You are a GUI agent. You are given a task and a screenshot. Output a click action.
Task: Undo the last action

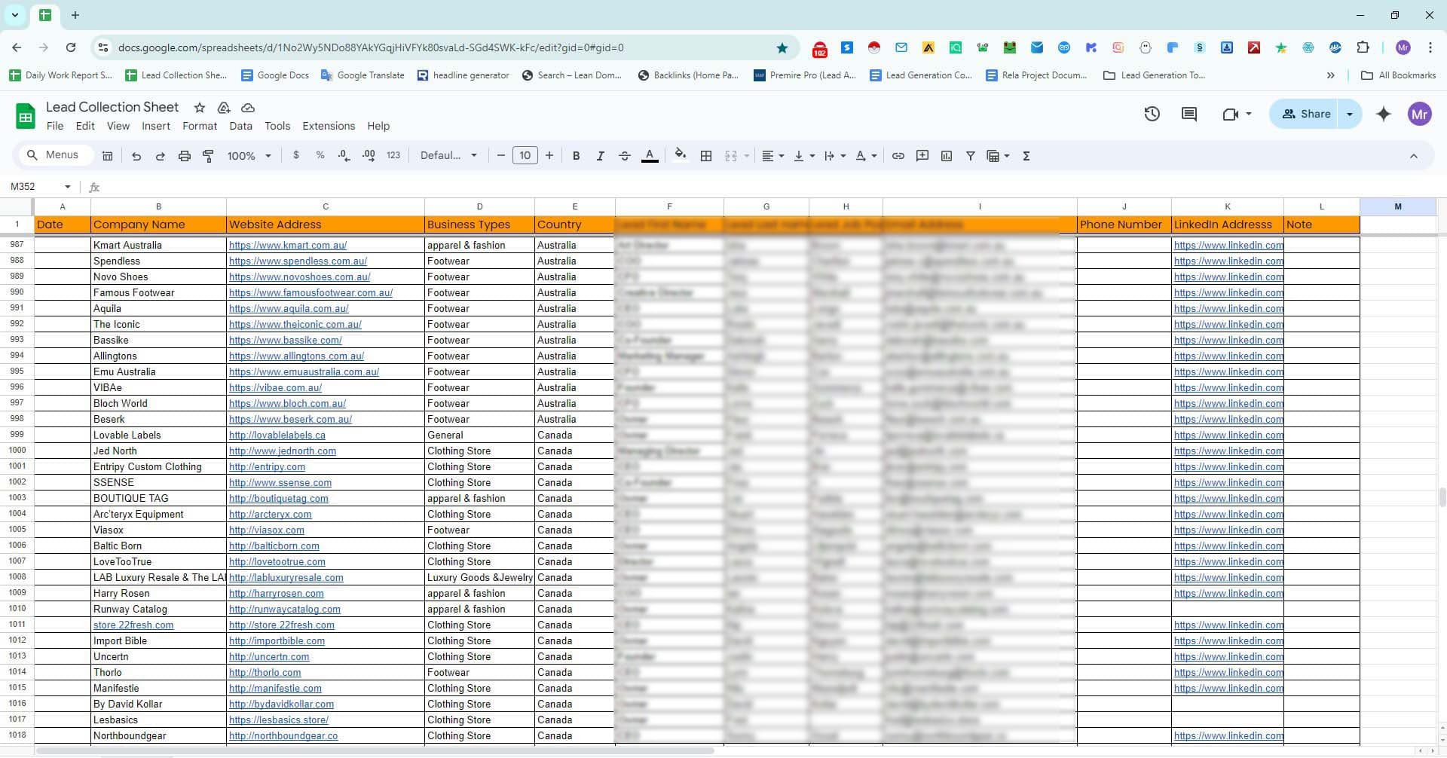point(136,156)
